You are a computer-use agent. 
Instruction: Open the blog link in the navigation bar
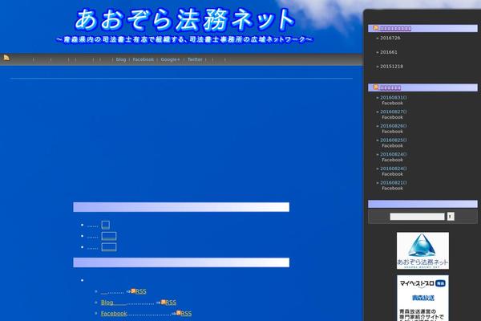pos(121,59)
